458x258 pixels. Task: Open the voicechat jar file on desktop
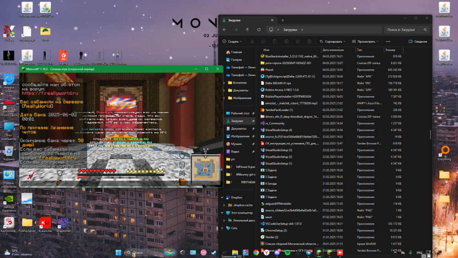click(x=27, y=9)
